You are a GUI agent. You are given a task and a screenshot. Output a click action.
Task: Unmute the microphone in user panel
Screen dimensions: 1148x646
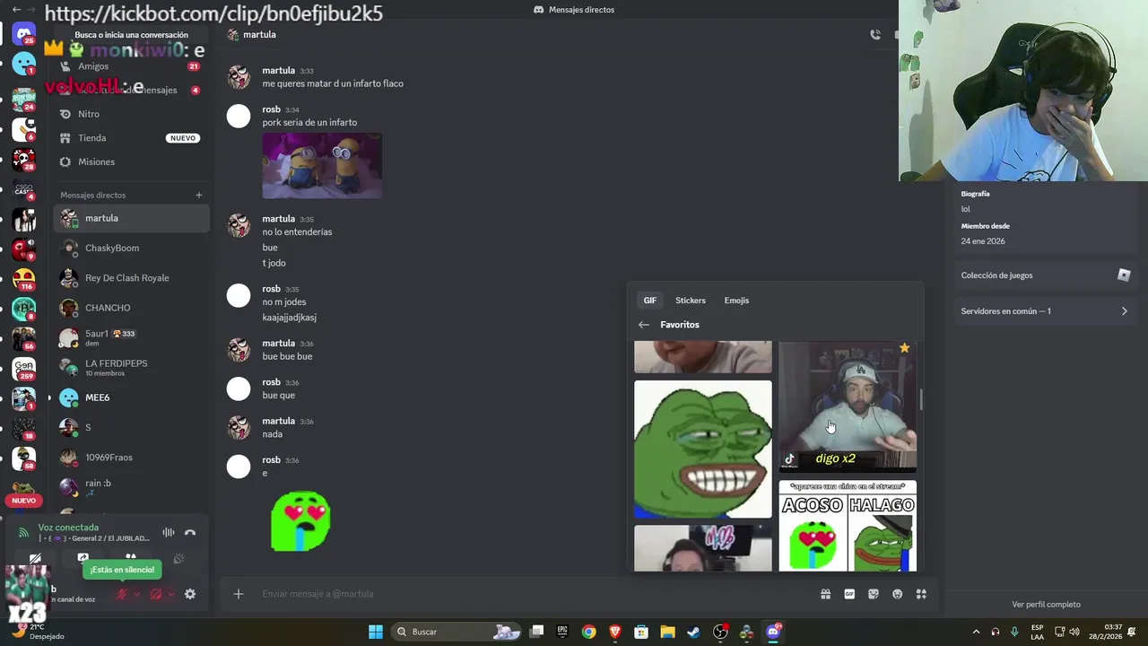click(122, 594)
